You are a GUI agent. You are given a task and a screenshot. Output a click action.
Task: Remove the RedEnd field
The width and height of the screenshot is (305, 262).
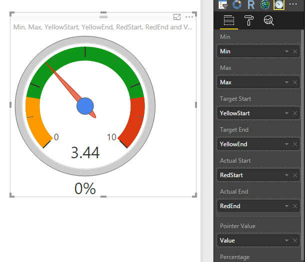point(295,206)
